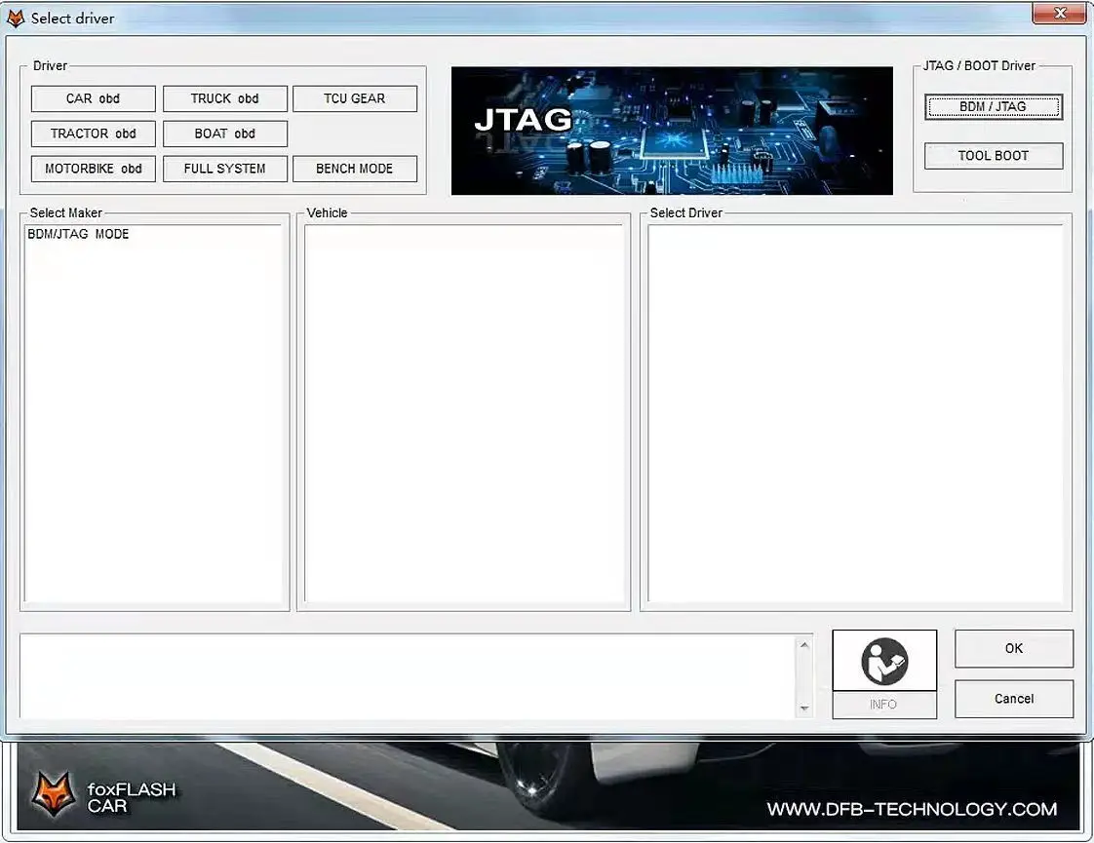Cancel the driver selection dialog

[x=1014, y=699]
